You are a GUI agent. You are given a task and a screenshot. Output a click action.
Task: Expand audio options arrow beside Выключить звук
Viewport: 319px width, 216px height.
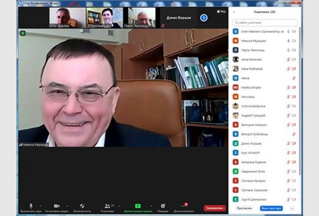point(41,206)
